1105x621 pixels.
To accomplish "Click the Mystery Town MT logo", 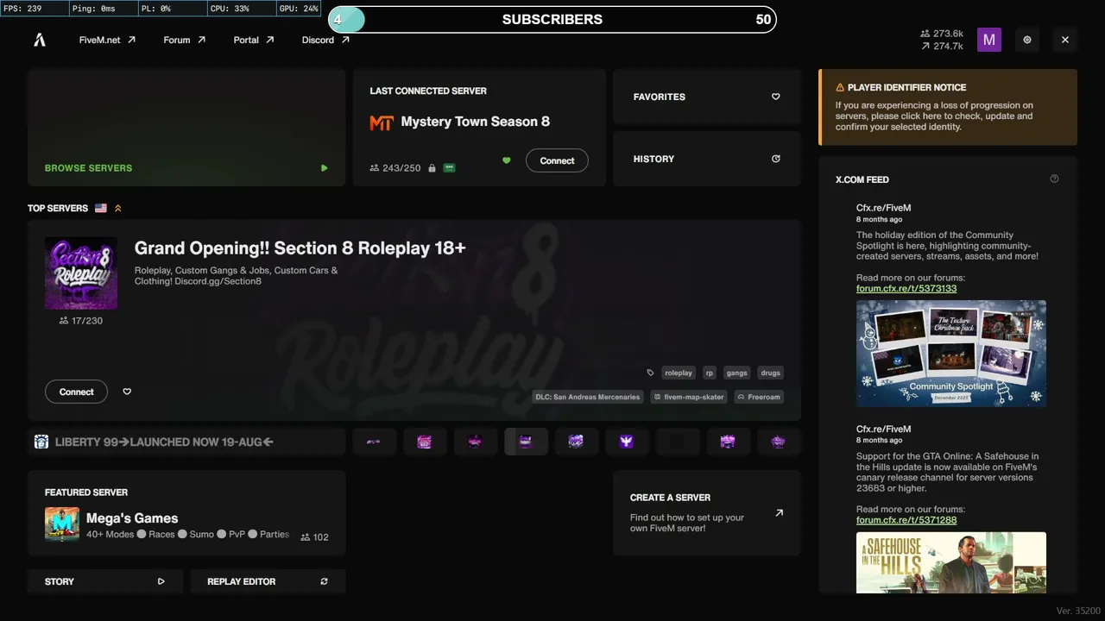I will click(x=382, y=122).
